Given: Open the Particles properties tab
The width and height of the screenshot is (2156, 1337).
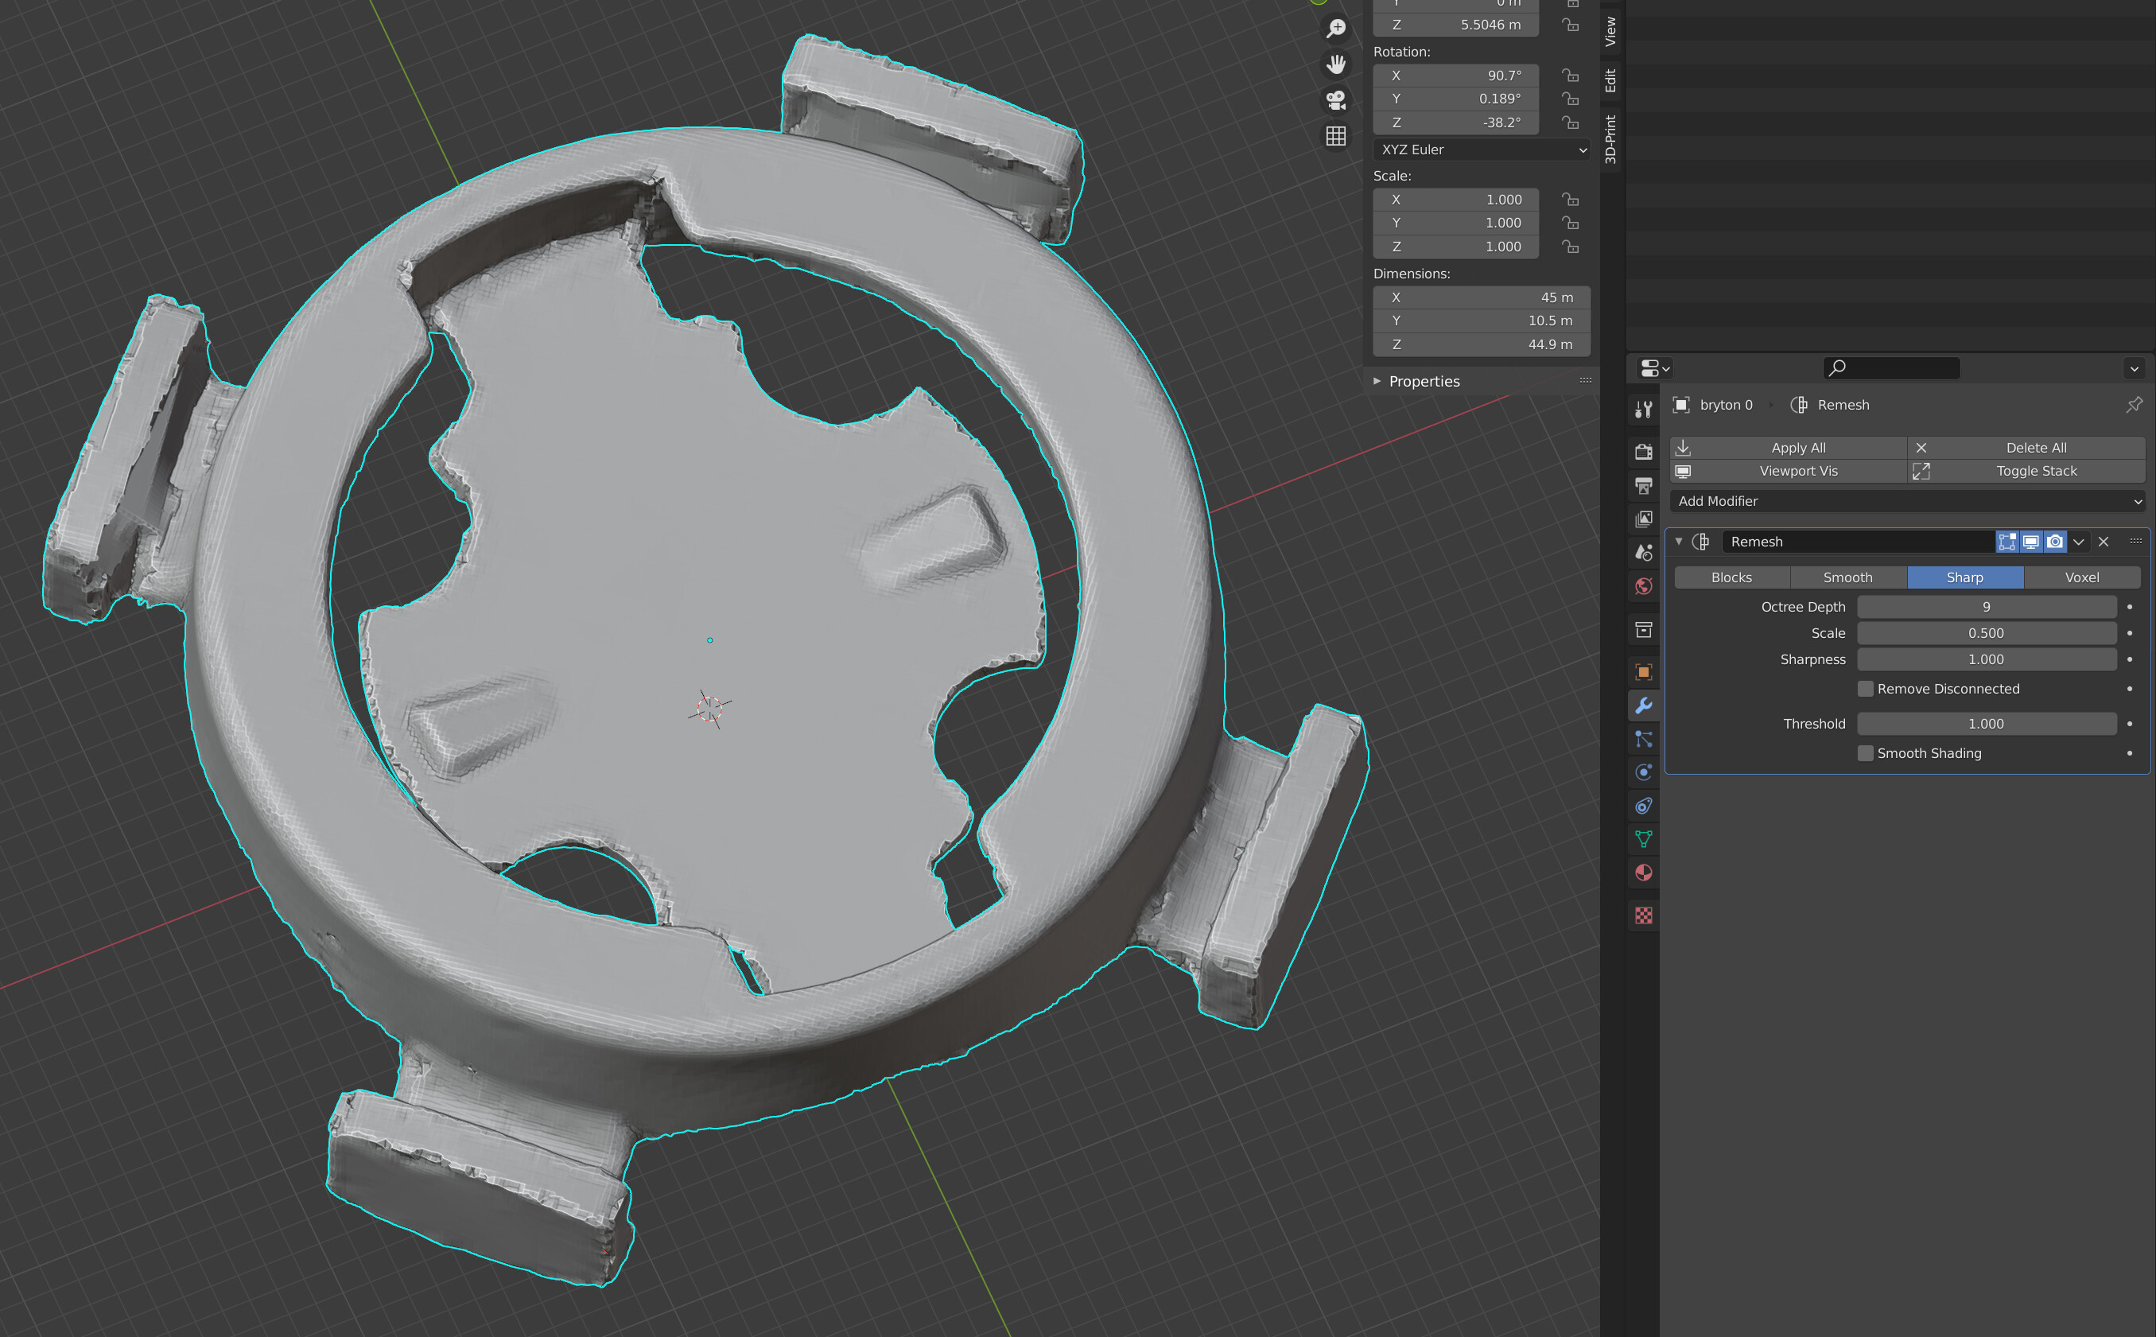Looking at the screenshot, I should (1643, 739).
